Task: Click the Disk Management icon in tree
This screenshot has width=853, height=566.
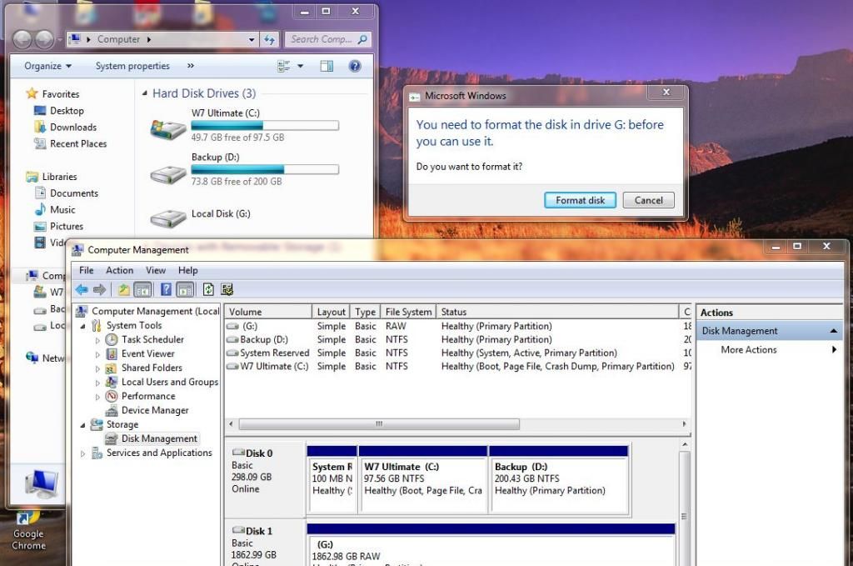Action: pos(112,438)
